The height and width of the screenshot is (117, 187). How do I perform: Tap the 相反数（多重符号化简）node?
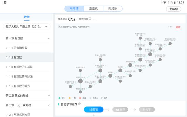point(120,81)
